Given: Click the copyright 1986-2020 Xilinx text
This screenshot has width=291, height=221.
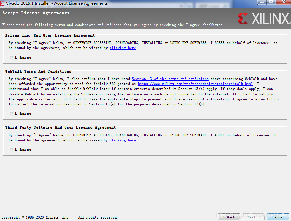Looking at the screenshot, I should [35, 217].
